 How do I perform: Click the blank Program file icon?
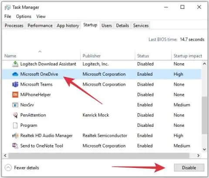15,126
